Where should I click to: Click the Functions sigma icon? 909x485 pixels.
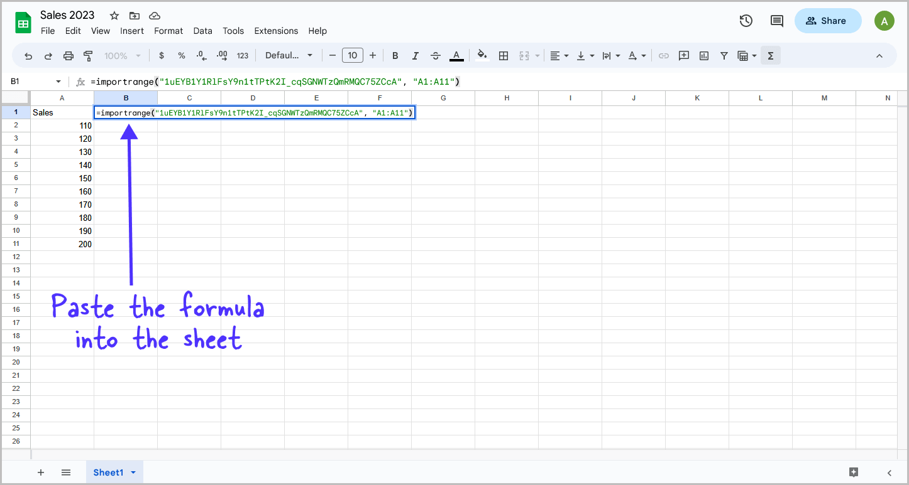771,55
